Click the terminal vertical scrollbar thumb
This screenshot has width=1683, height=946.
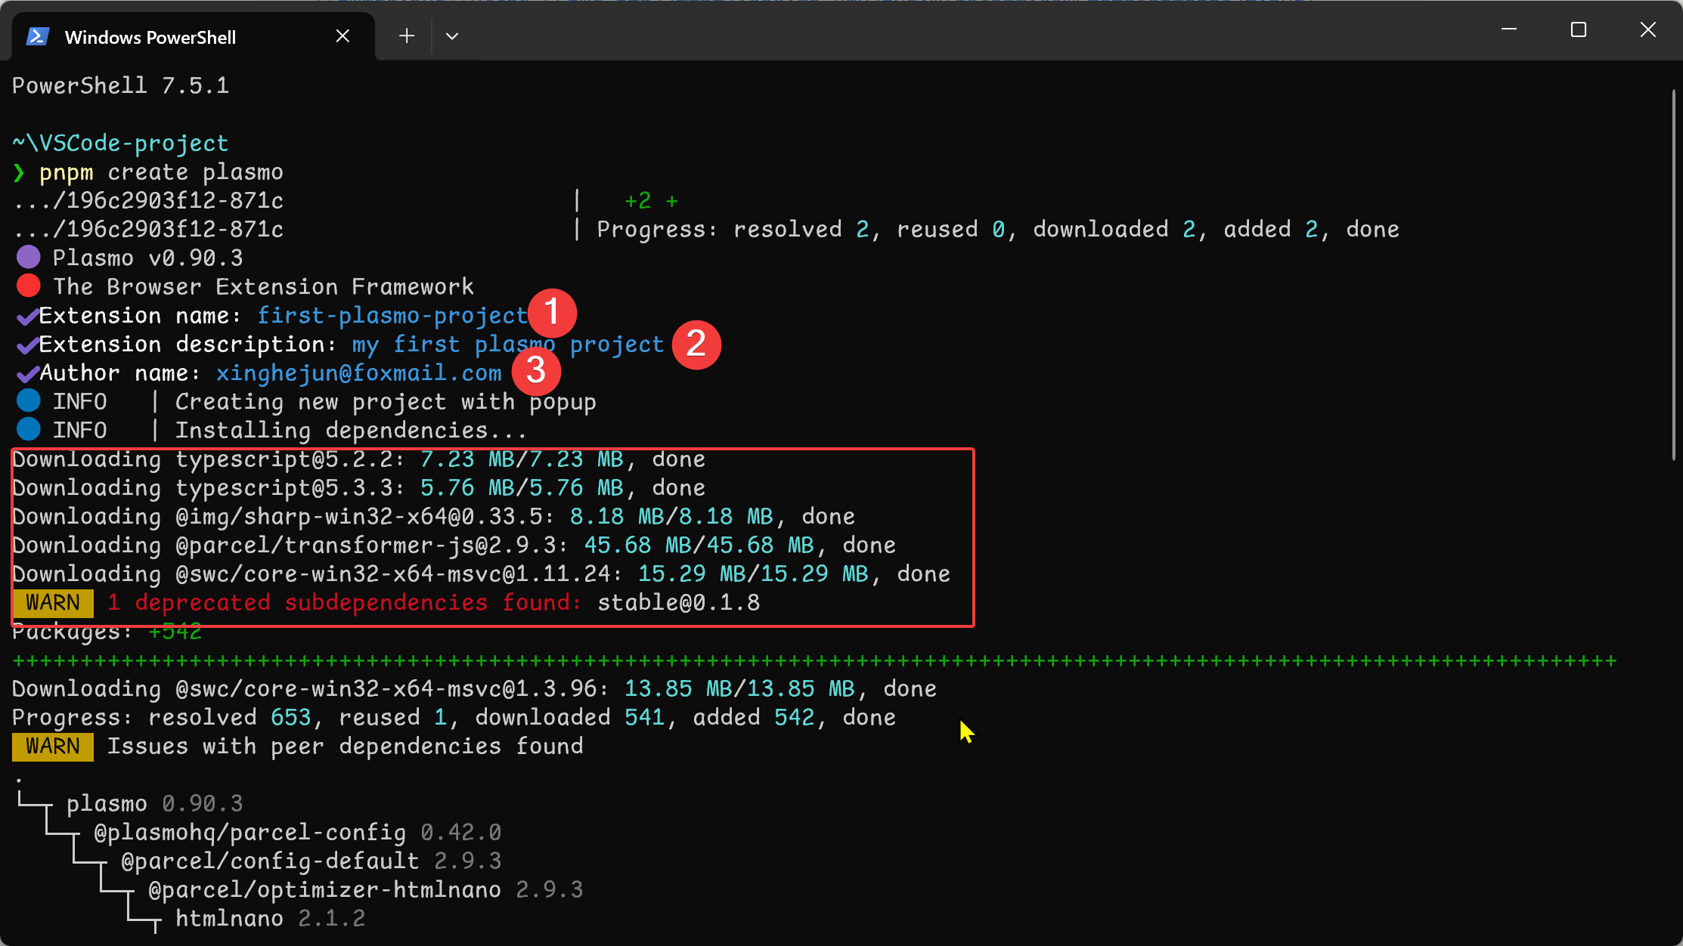coord(1674,274)
